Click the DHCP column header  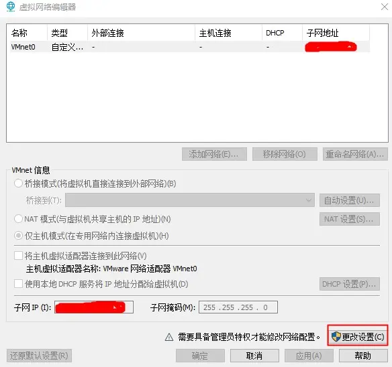[x=282, y=33]
